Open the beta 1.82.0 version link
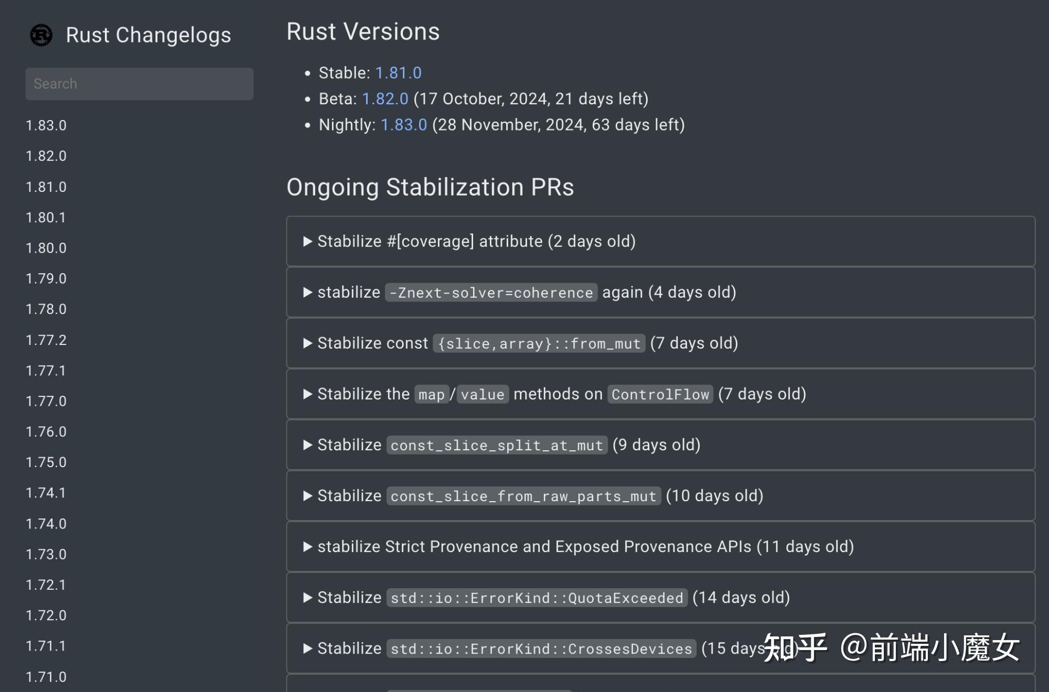This screenshot has width=1049, height=692. coord(384,99)
